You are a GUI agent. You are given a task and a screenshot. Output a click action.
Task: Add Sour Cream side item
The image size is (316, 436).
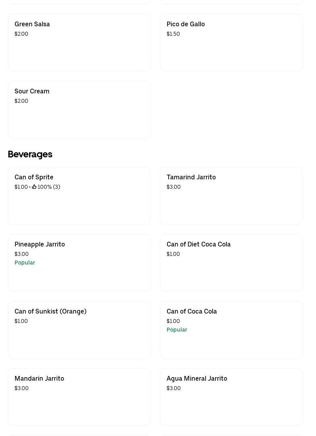(32, 91)
